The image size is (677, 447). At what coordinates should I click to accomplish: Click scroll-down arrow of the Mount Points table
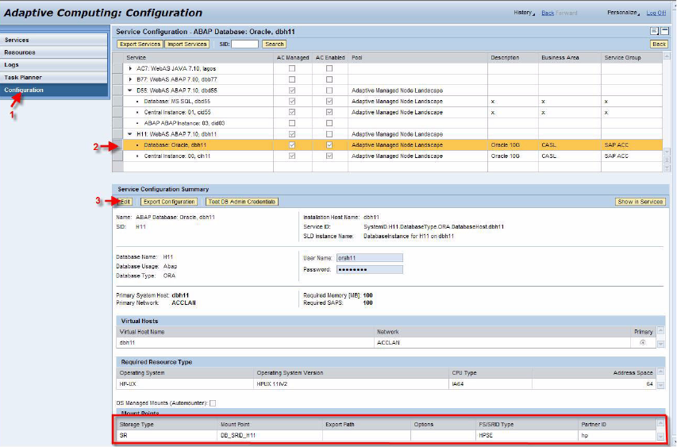click(661, 436)
